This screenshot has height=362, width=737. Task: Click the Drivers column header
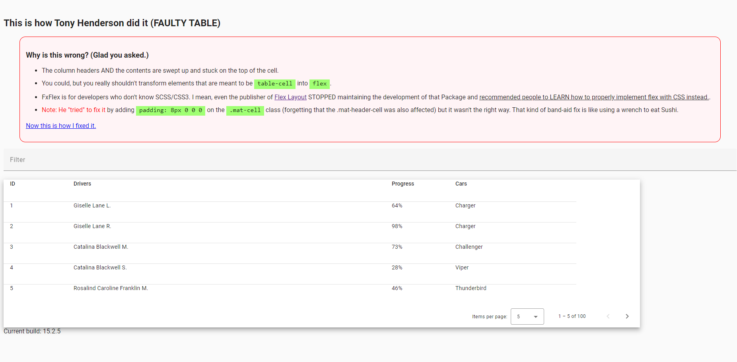click(x=82, y=184)
